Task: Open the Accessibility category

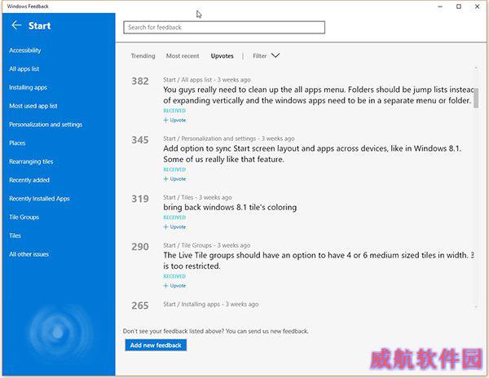Action: (25, 51)
